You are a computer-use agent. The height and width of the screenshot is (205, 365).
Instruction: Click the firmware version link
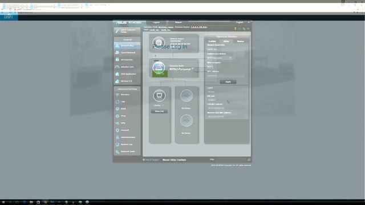click(x=199, y=27)
